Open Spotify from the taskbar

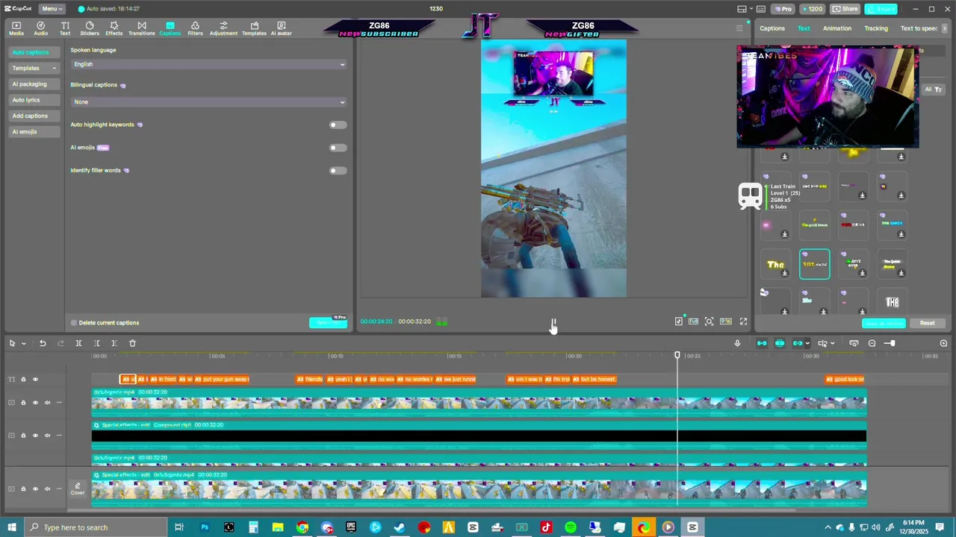571,527
